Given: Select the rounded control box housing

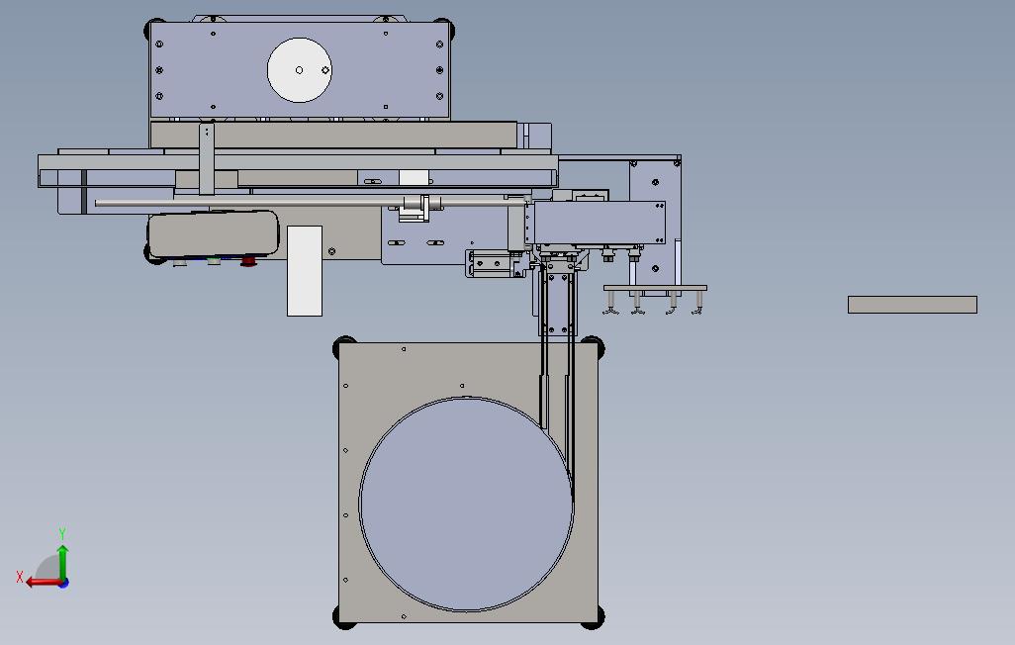Looking at the screenshot, I should coord(213,233).
